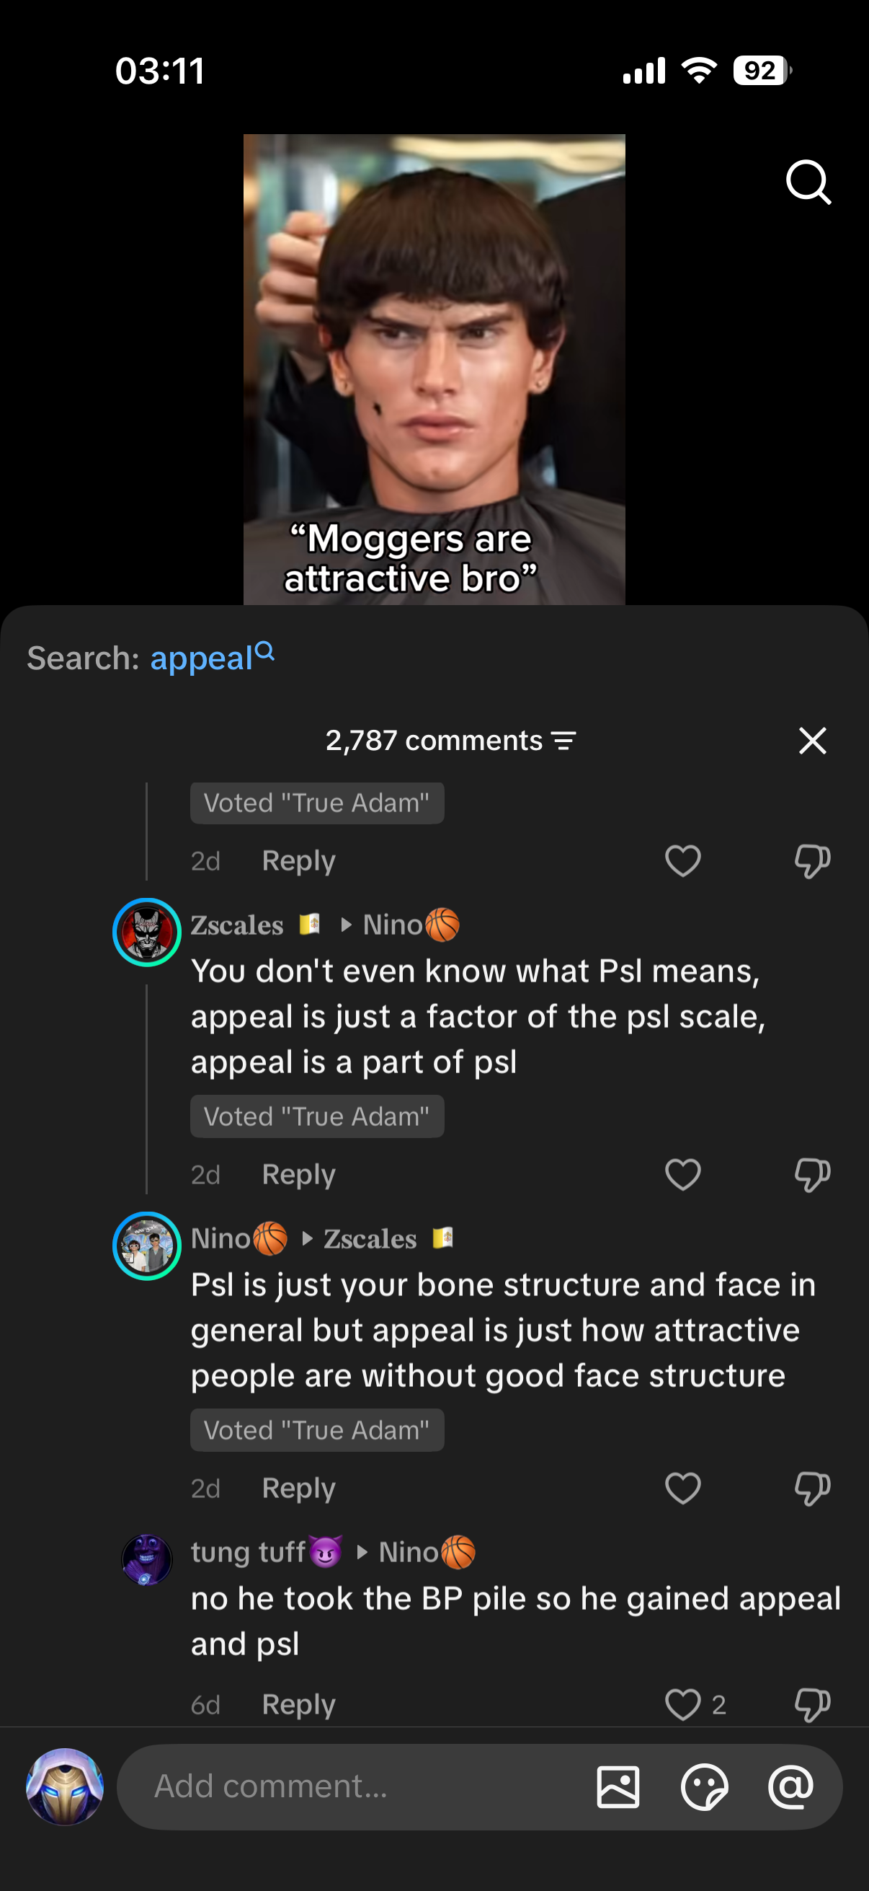Reply to Zscales' comment
The image size is (869, 1891).
298,1175
